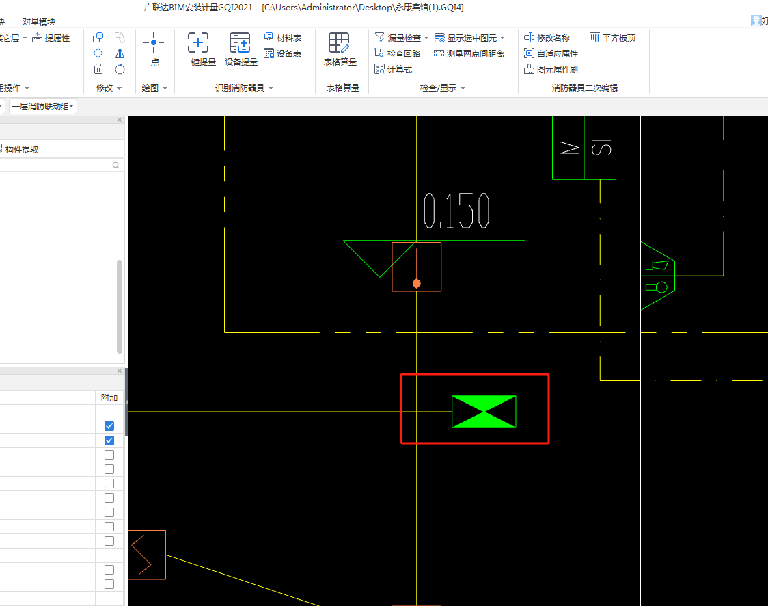Select the orange chevron box at canvas edge
This screenshot has height=606, width=768.
pyautogui.click(x=146, y=555)
